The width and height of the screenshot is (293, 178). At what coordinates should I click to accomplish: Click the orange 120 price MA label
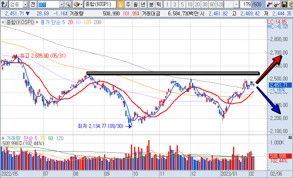87,22
